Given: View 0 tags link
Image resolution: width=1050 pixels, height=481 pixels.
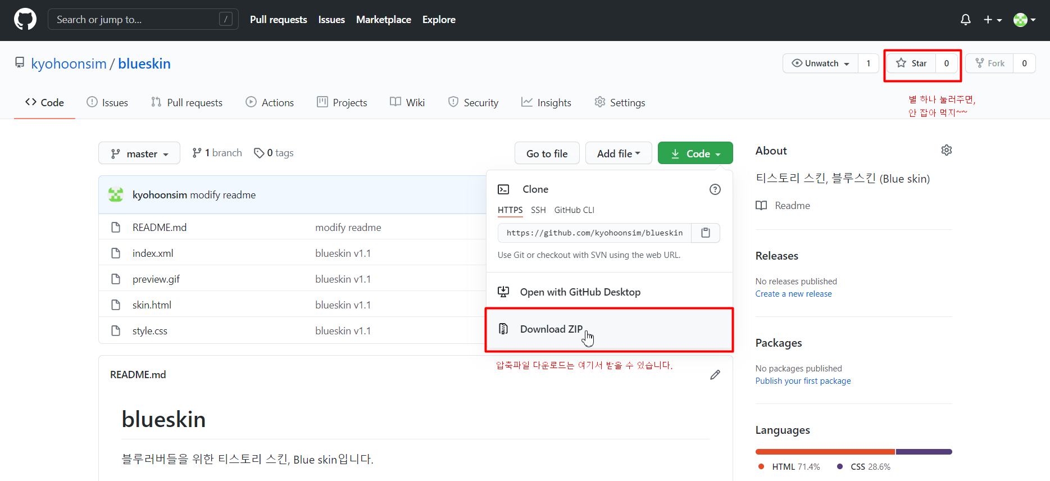Looking at the screenshot, I should [x=274, y=153].
